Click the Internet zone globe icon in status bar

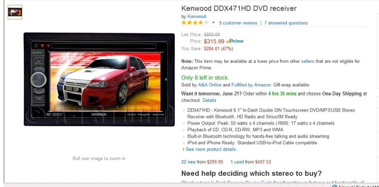335,186
